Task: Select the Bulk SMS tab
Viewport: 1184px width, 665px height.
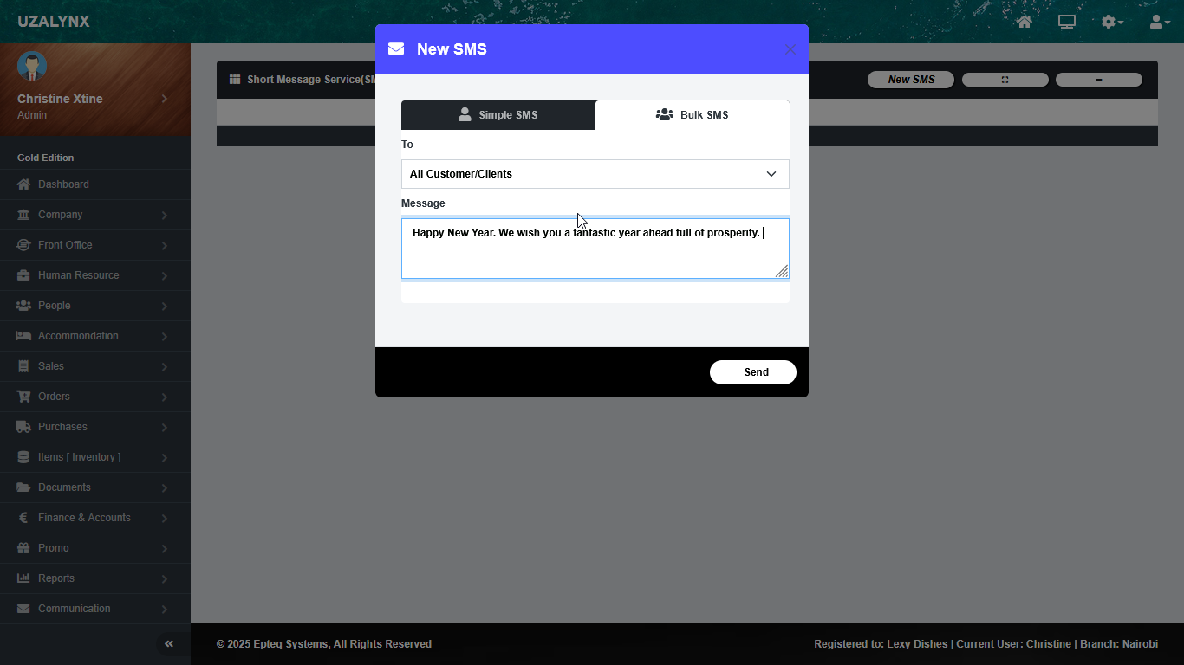Action: (x=692, y=115)
